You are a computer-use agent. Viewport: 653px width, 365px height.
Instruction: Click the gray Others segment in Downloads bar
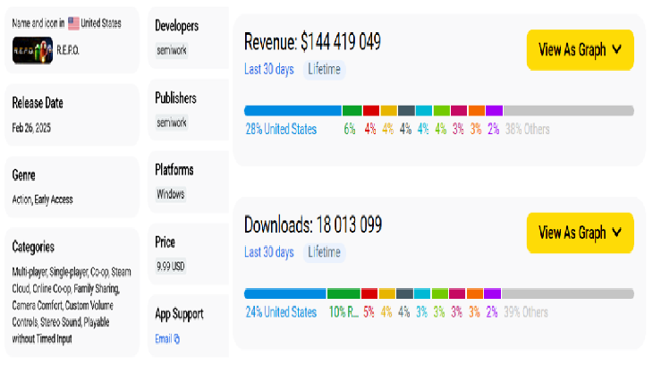coord(568,293)
